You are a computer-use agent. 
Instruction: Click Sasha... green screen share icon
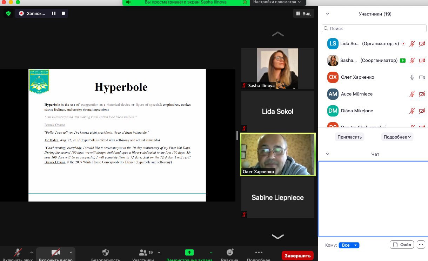403,61
